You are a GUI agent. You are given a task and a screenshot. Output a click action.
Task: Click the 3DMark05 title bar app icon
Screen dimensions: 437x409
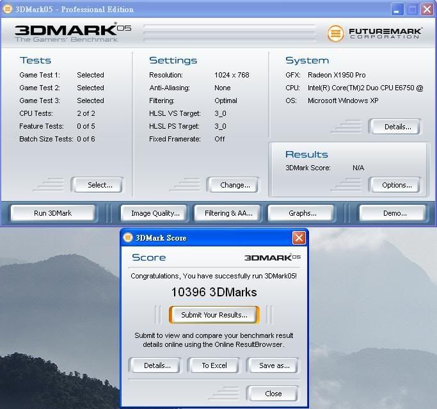pos(8,9)
